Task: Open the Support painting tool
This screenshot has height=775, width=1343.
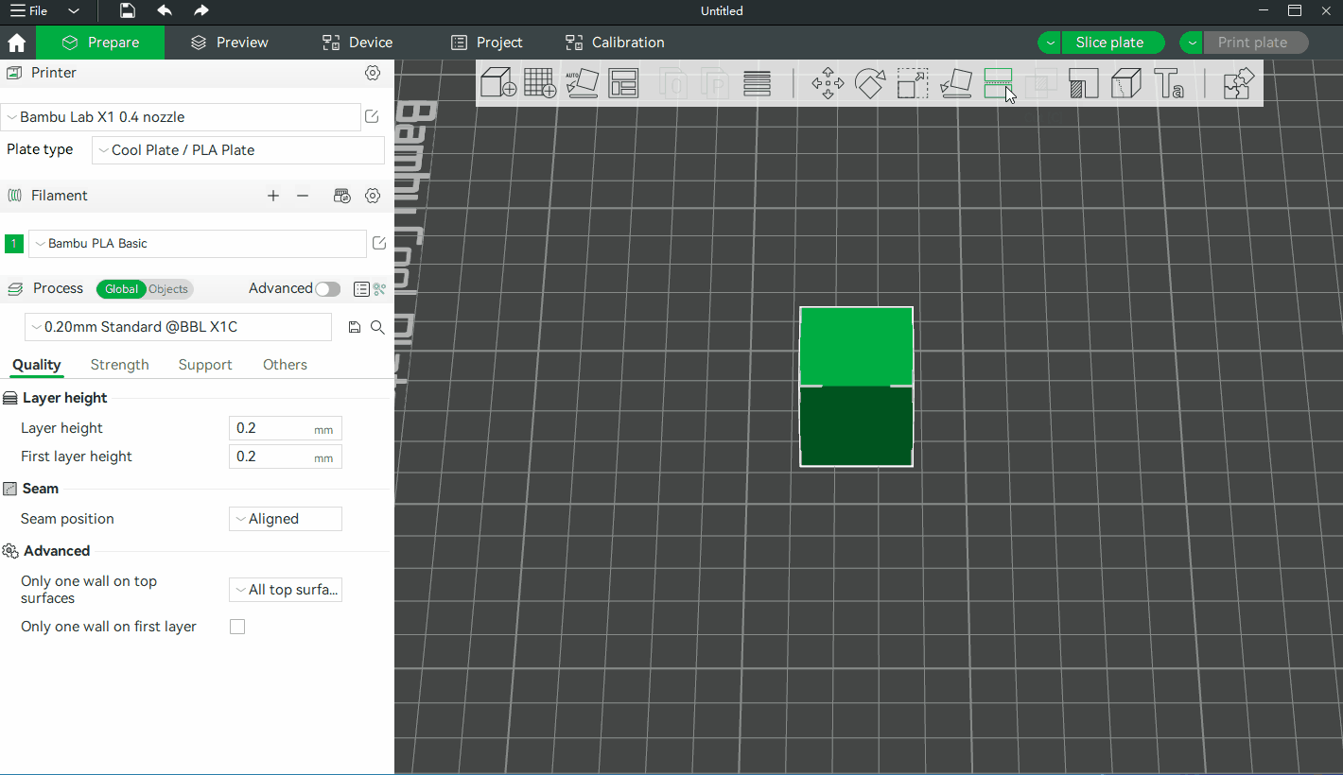Action: (1083, 83)
